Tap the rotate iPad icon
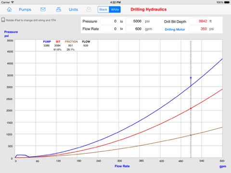Image resolution: width=231 pixels, height=173 pixels. coord(3,20)
